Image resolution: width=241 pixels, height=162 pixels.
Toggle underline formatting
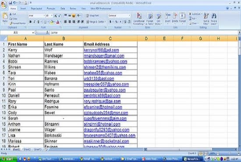[39, 22]
